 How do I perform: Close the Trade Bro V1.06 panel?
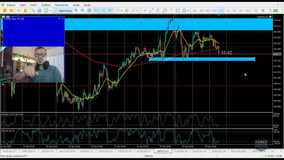point(63,19)
